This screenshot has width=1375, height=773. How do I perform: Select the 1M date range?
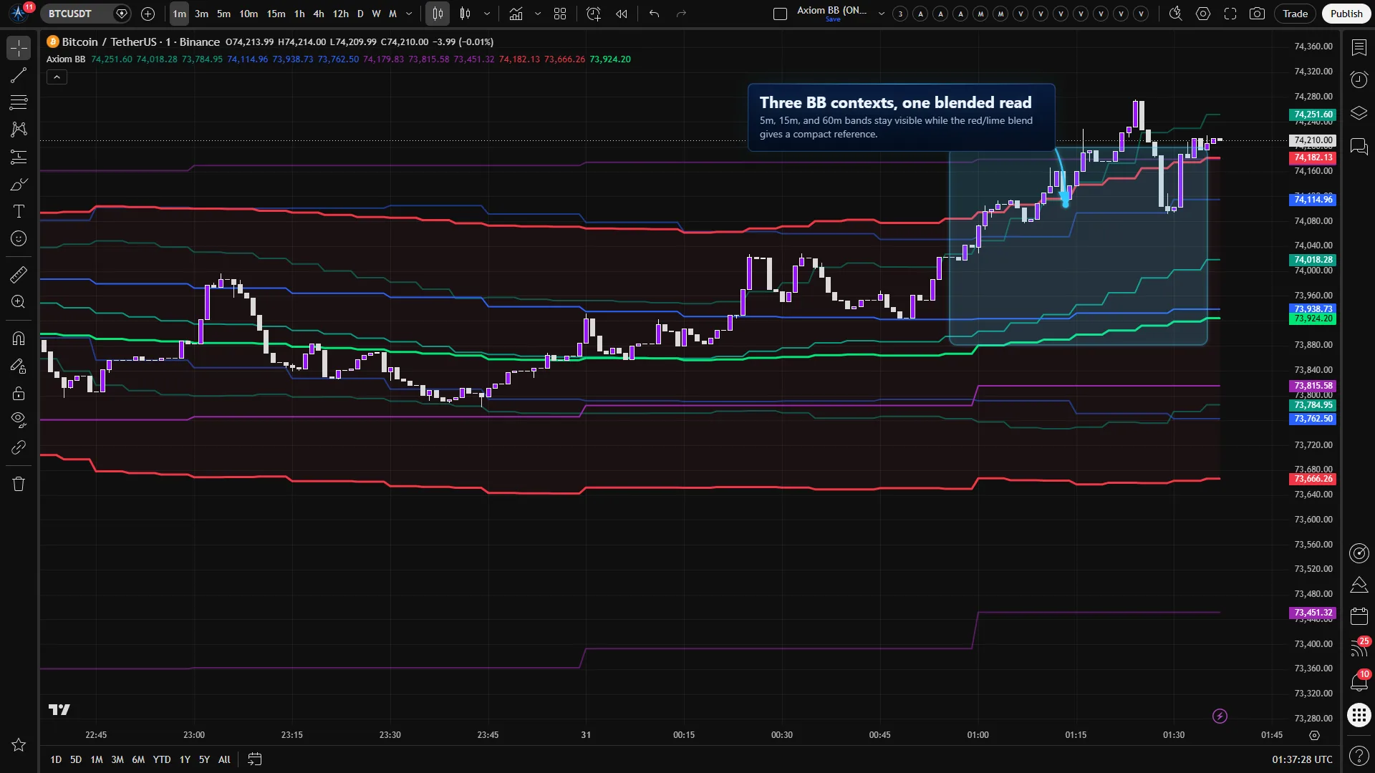click(x=97, y=759)
